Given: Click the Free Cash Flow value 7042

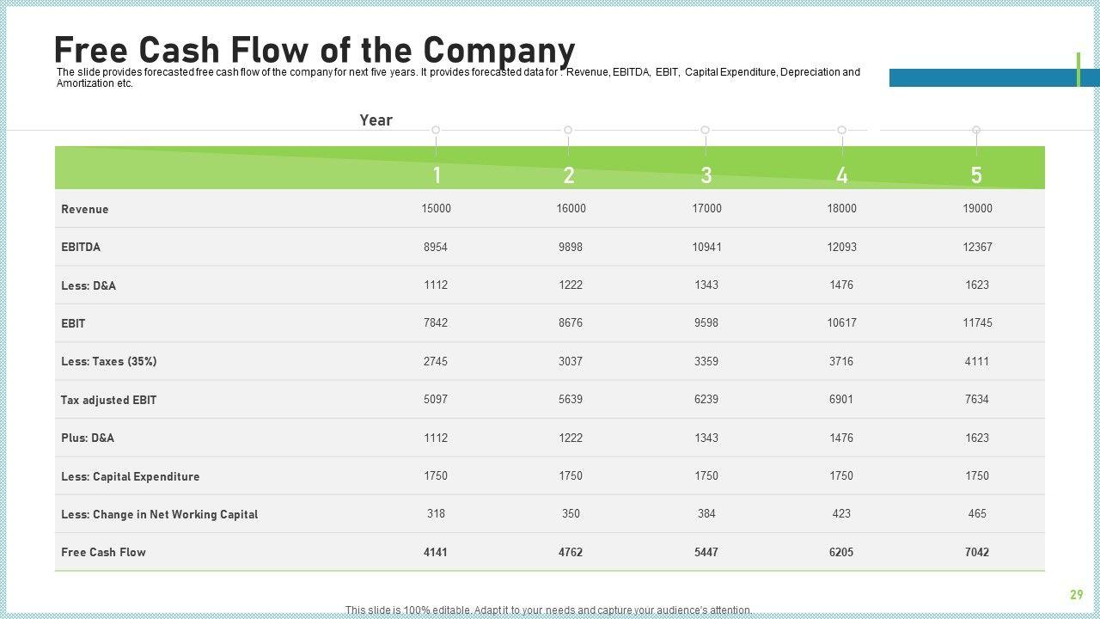Looking at the screenshot, I should 976,552.
